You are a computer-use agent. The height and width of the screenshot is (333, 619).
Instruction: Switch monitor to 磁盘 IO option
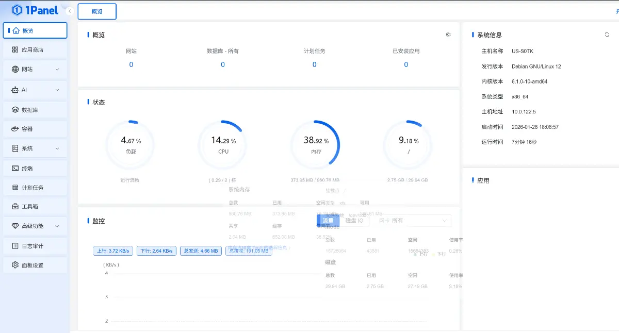point(354,221)
